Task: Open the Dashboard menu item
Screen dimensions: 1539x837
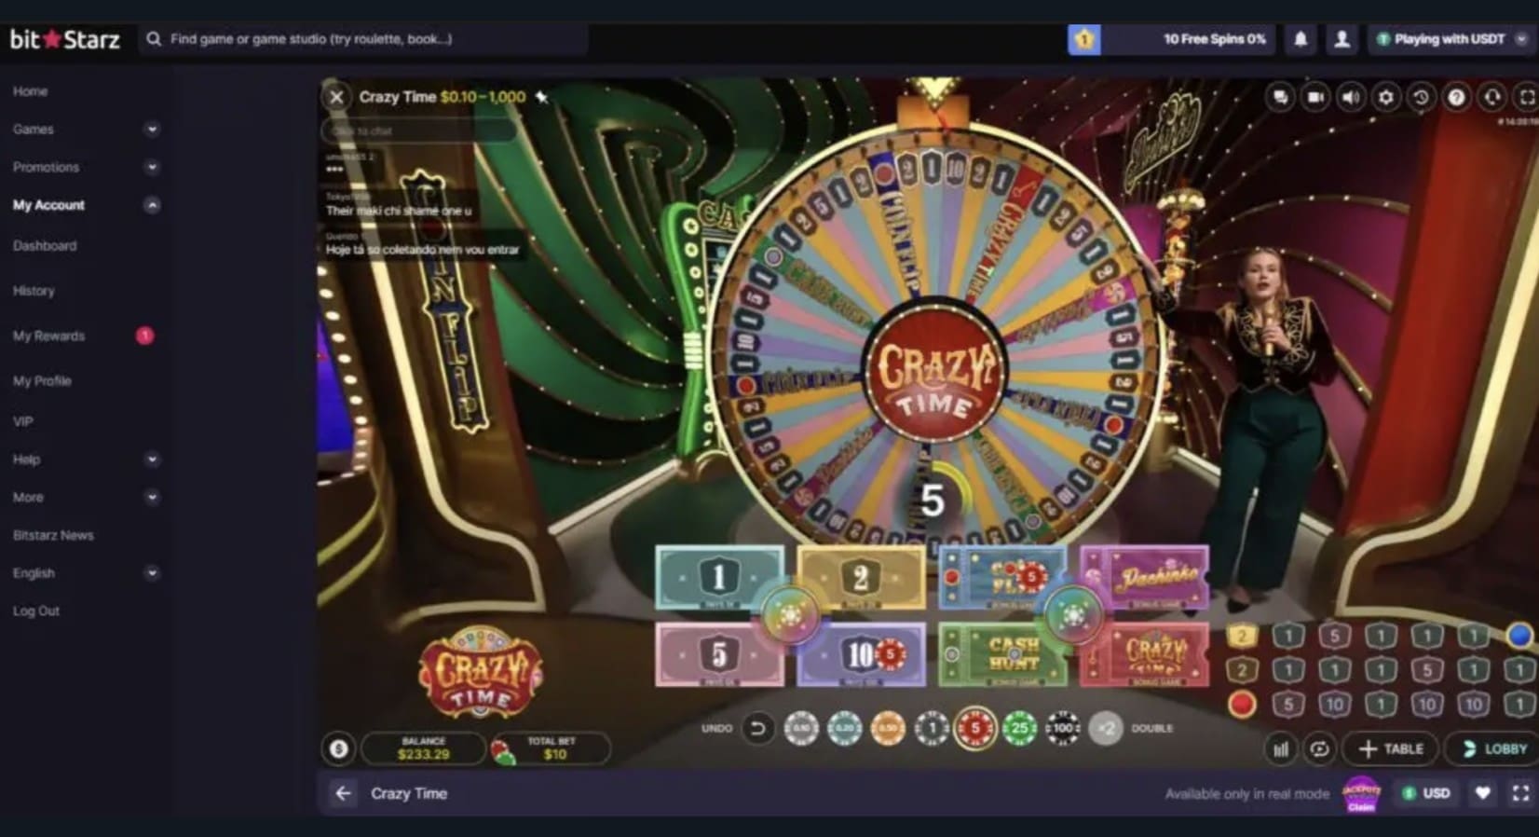Action: point(45,246)
